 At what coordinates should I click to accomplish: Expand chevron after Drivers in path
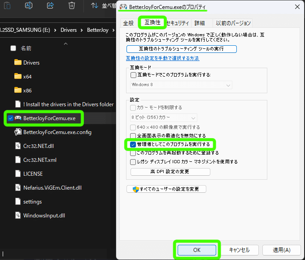82,30
